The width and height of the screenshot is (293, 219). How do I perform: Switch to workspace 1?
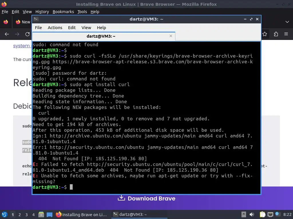tap(13, 215)
